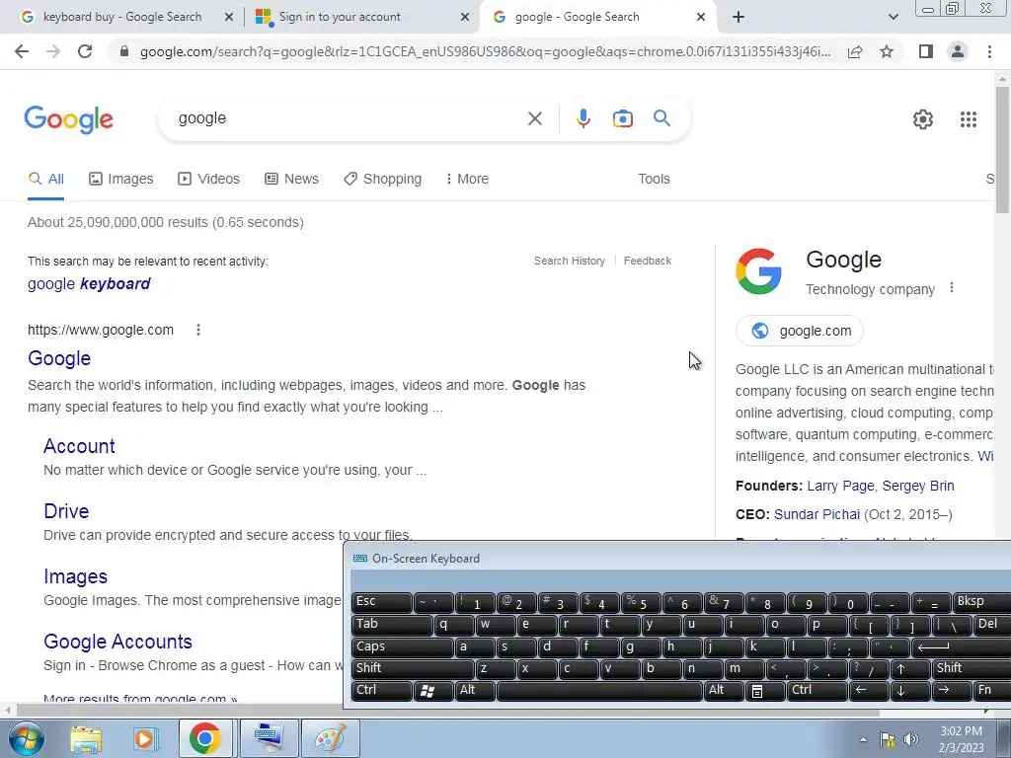Click the Feedback link

pyautogui.click(x=648, y=261)
